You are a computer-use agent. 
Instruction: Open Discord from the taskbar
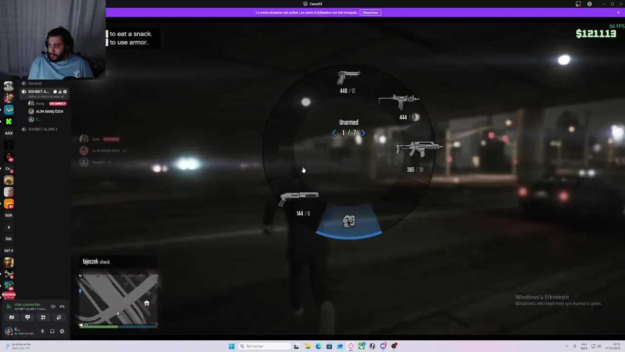[383, 346]
